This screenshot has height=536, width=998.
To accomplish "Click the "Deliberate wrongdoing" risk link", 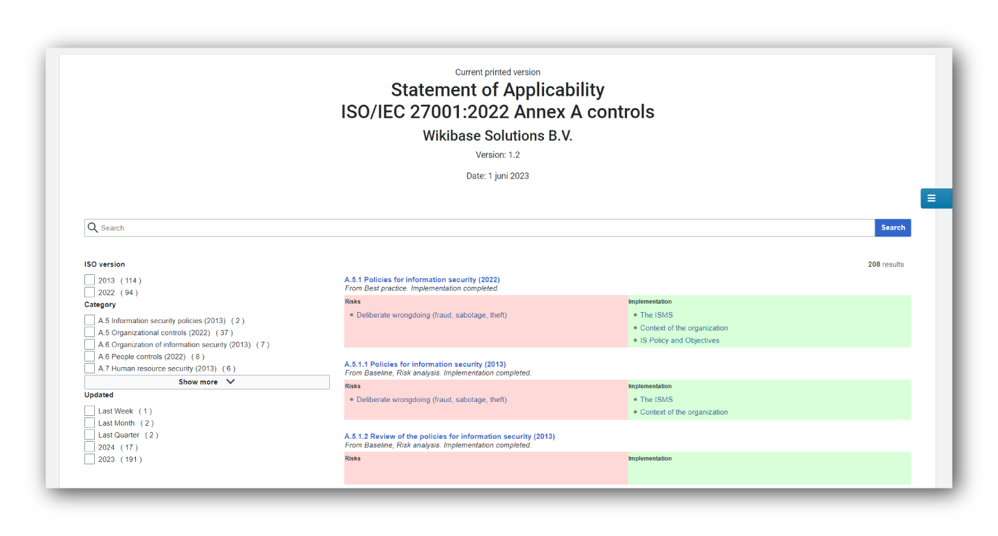I will [432, 315].
